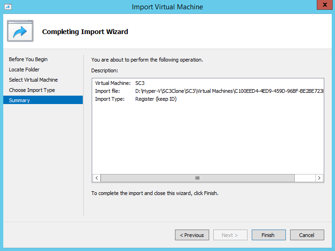The height and width of the screenshot is (251, 335).
Task: Click the 'To complete the import' instruction text
Action: (x=155, y=193)
